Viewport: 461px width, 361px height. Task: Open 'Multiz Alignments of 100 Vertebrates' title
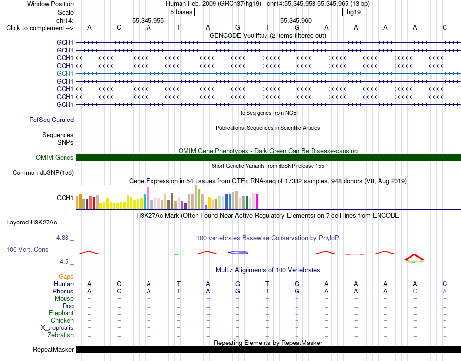[268, 270]
